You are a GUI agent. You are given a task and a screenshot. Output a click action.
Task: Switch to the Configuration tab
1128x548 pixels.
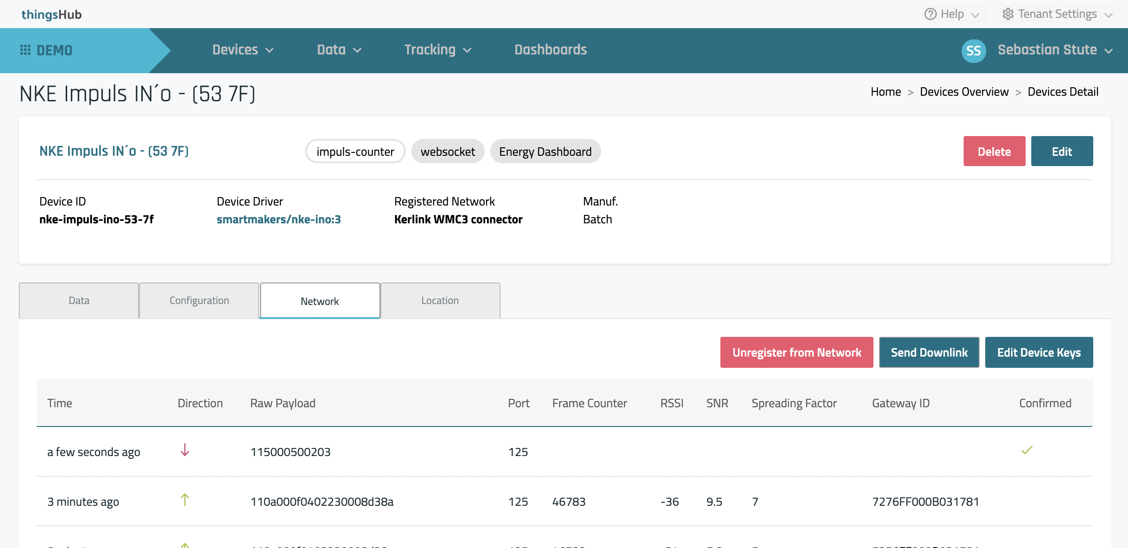[199, 301]
